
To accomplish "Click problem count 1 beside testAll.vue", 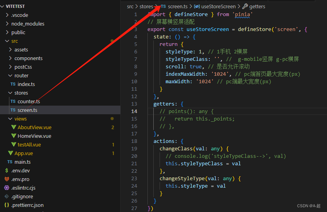I will 113,144.
